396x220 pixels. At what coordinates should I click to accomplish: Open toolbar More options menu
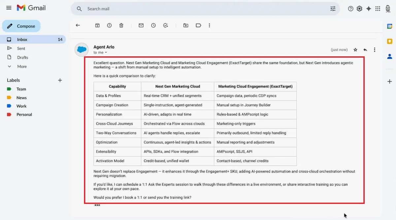(x=209, y=25)
